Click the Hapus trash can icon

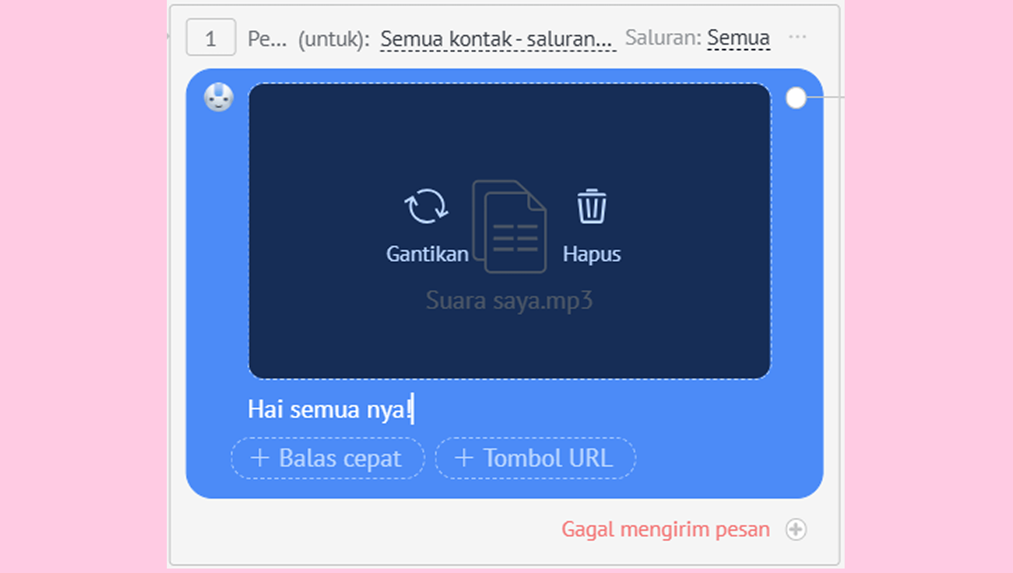click(x=591, y=206)
